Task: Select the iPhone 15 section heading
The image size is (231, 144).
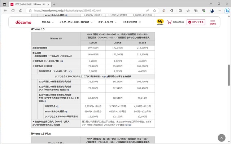Action: click(38, 29)
